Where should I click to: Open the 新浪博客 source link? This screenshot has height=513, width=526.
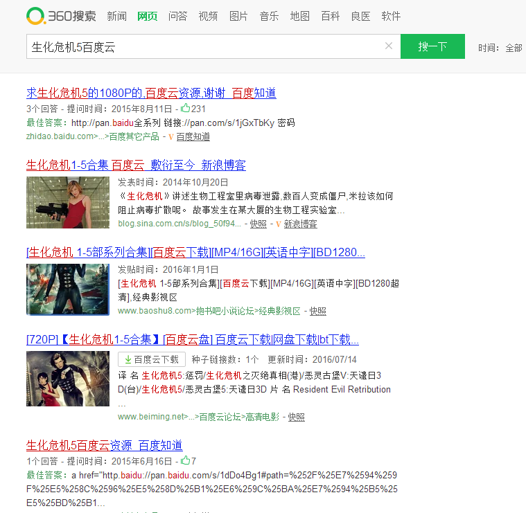(x=301, y=224)
